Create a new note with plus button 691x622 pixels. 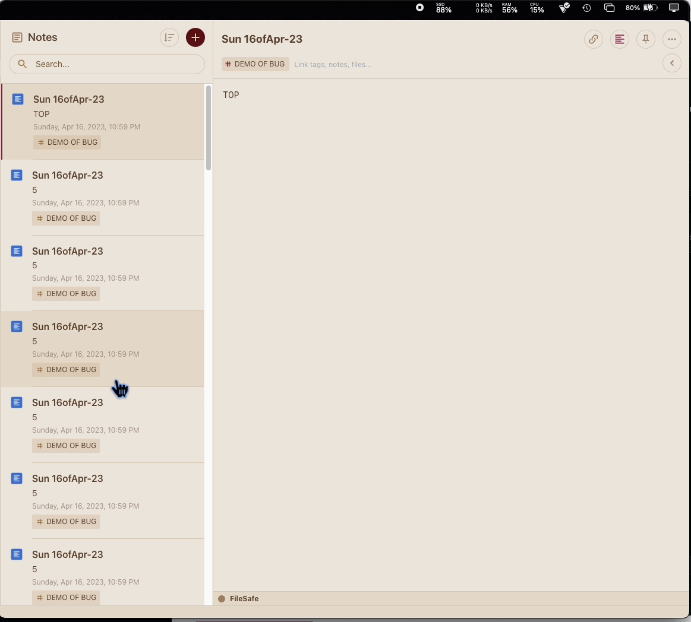tap(195, 37)
